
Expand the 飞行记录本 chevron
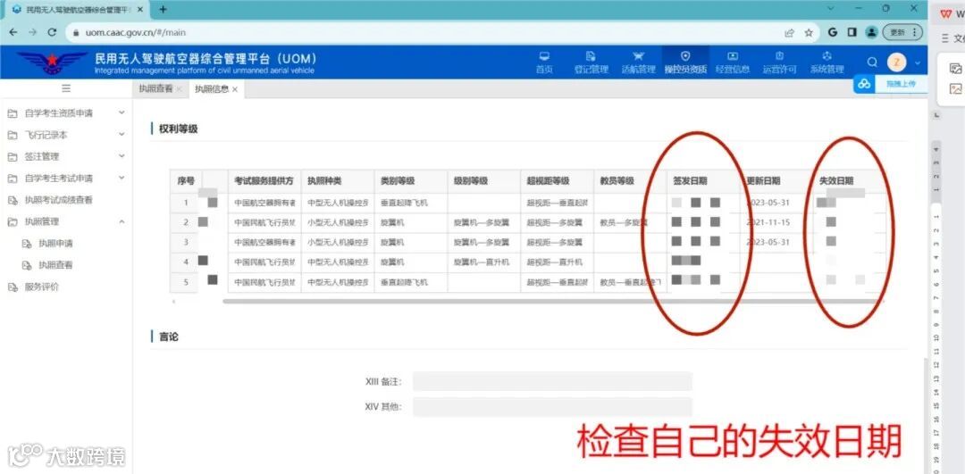(x=122, y=135)
